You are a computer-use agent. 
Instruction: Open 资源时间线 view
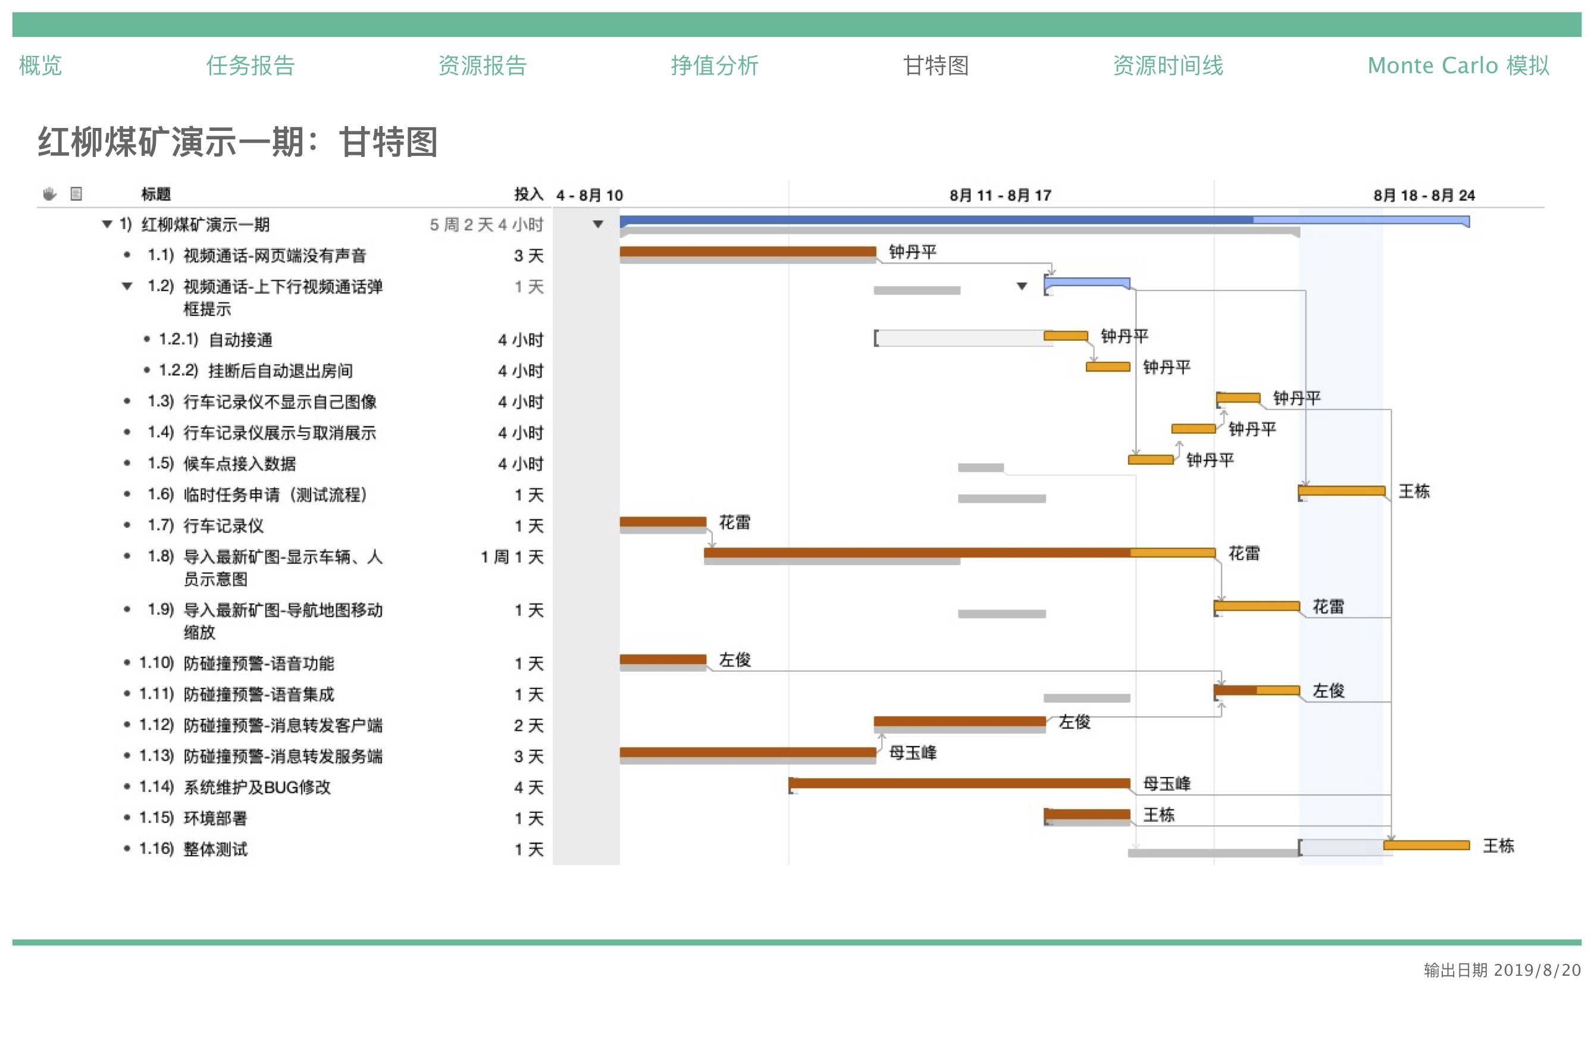[x=1167, y=65]
